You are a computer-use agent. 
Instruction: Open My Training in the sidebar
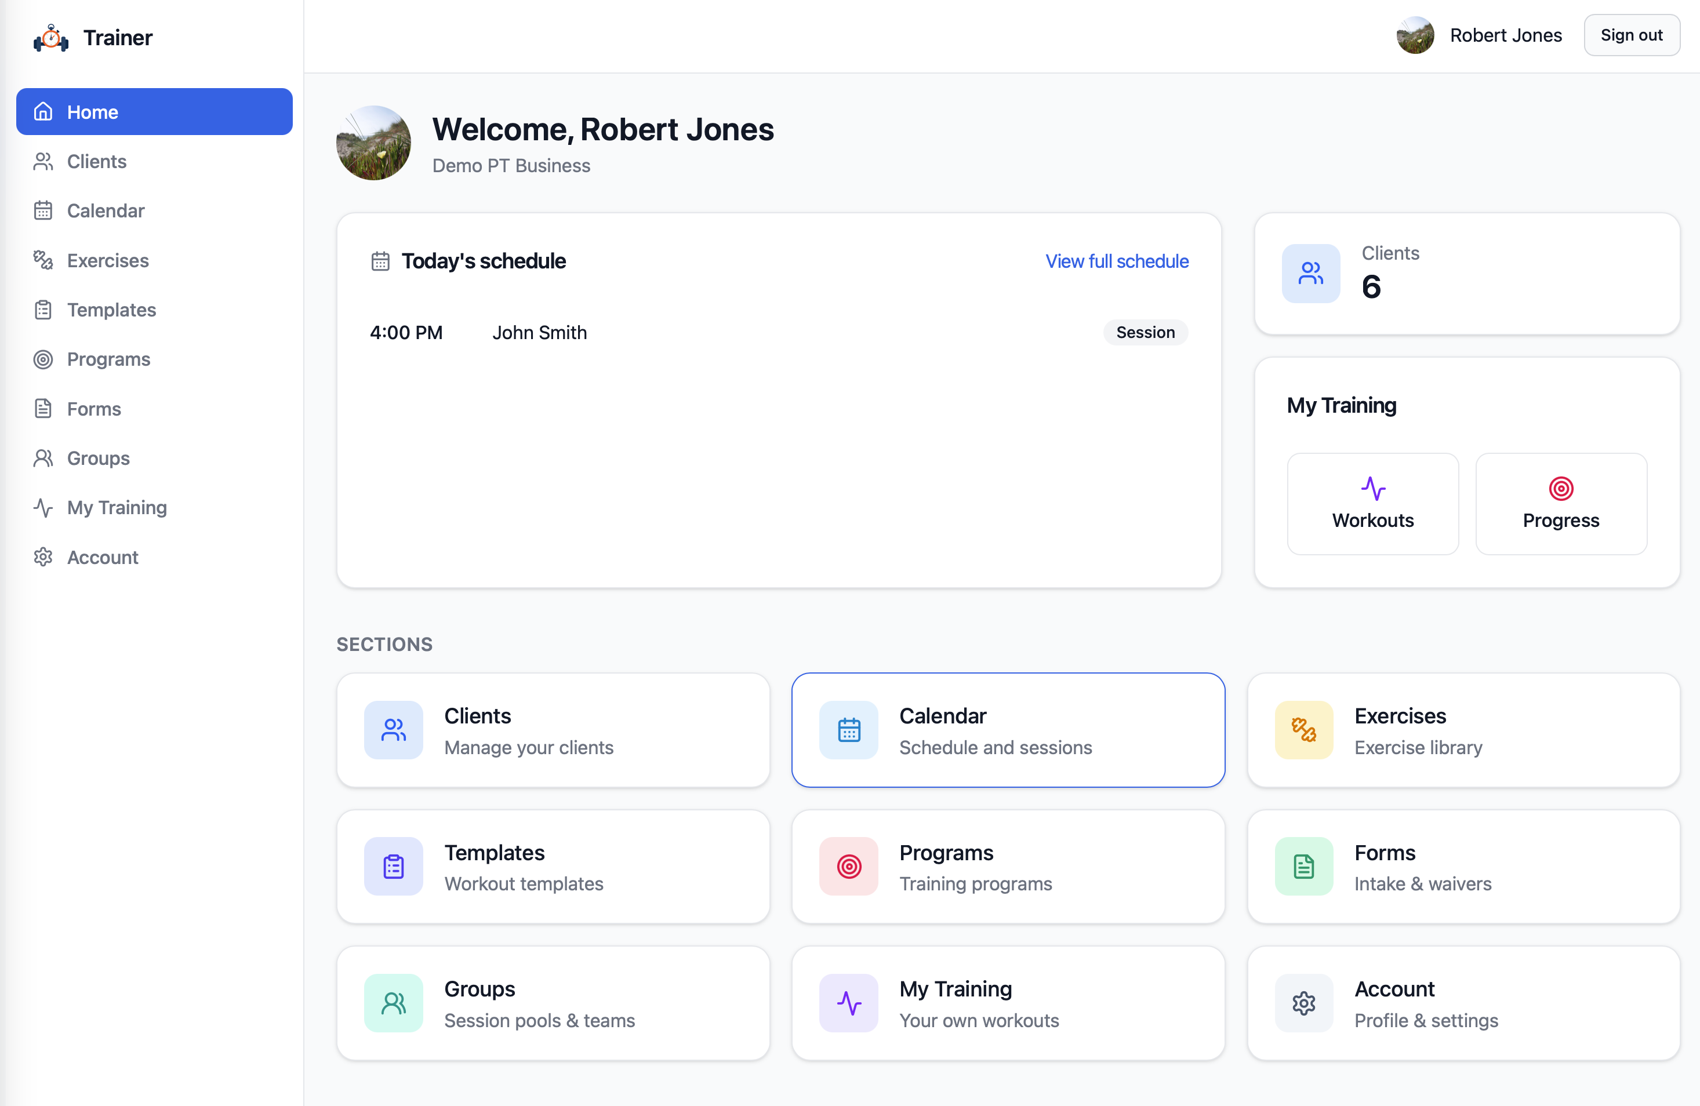(154, 508)
